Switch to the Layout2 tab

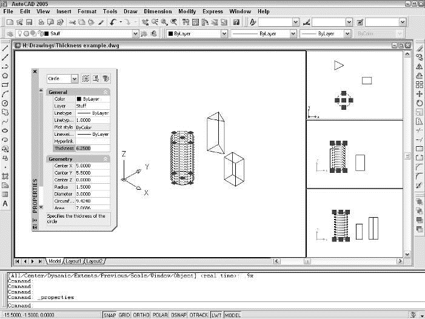tap(95, 261)
